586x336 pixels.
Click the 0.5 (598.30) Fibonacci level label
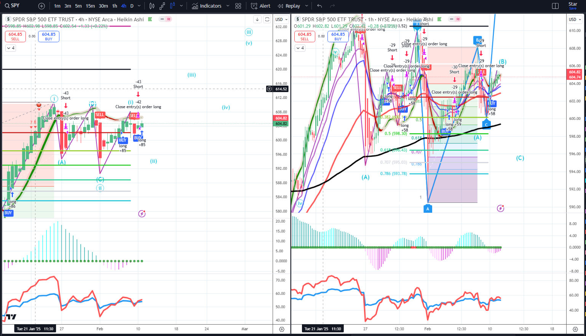(x=396, y=134)
